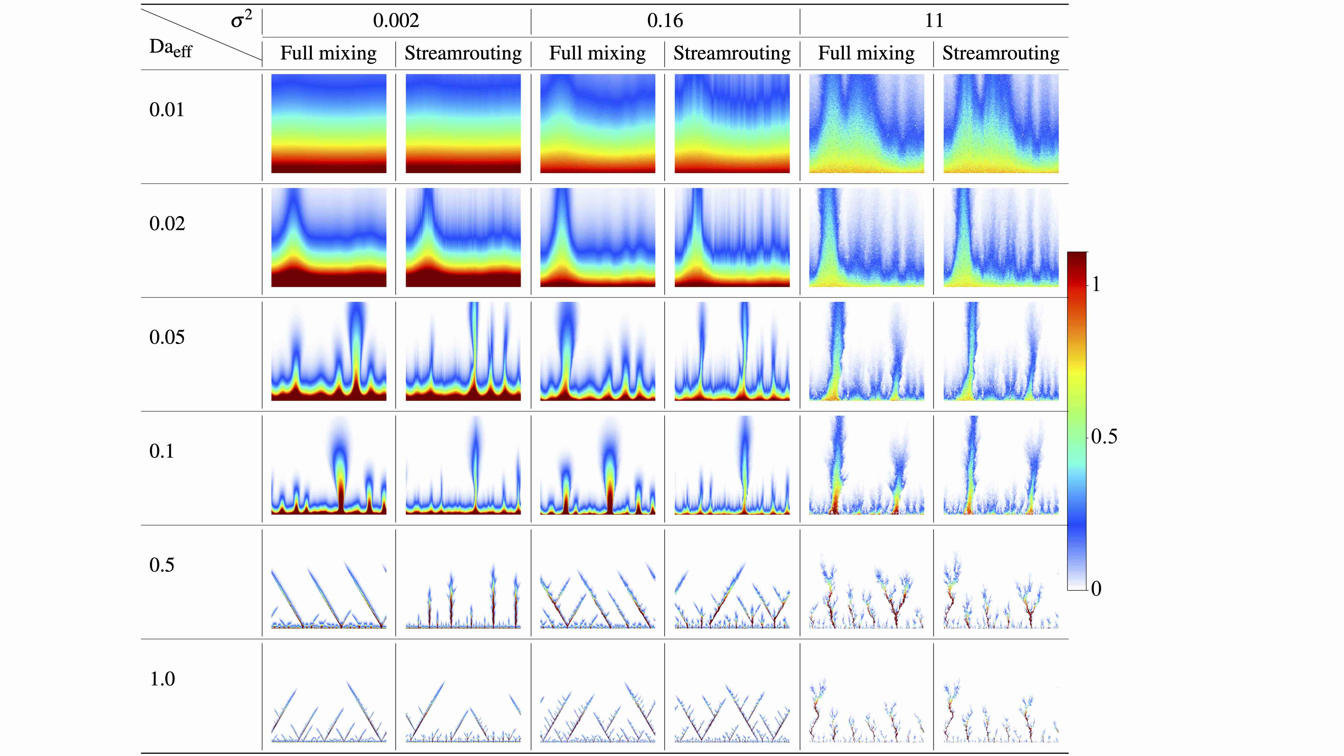Select the 11 variance column header

coord(934,20)
